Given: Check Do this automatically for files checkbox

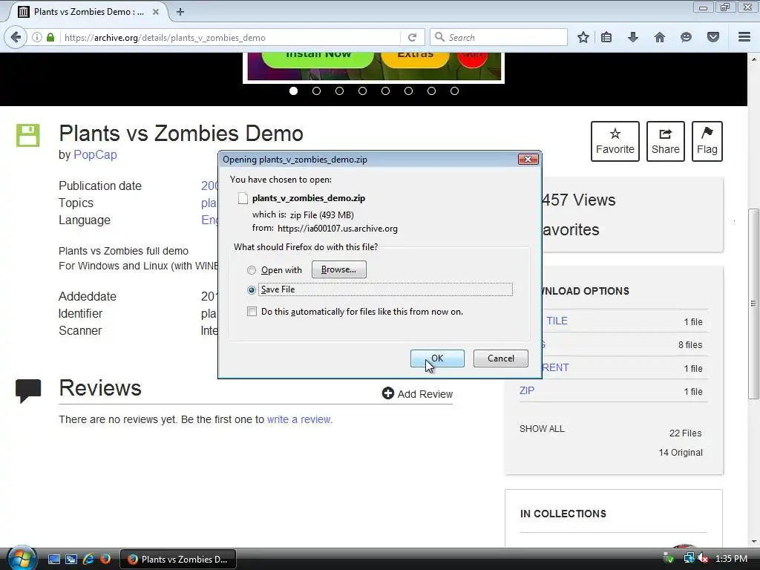Looking at the screenshot, I should pyautogui.click(x=252, y=311).
